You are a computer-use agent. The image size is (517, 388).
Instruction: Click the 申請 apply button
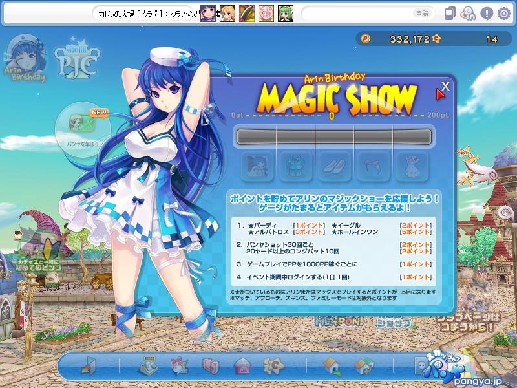pos(423,14)
